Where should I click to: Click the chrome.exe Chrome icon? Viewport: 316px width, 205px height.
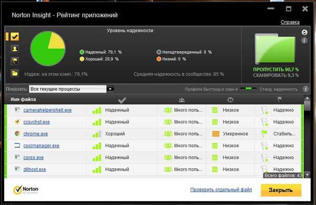17,134
